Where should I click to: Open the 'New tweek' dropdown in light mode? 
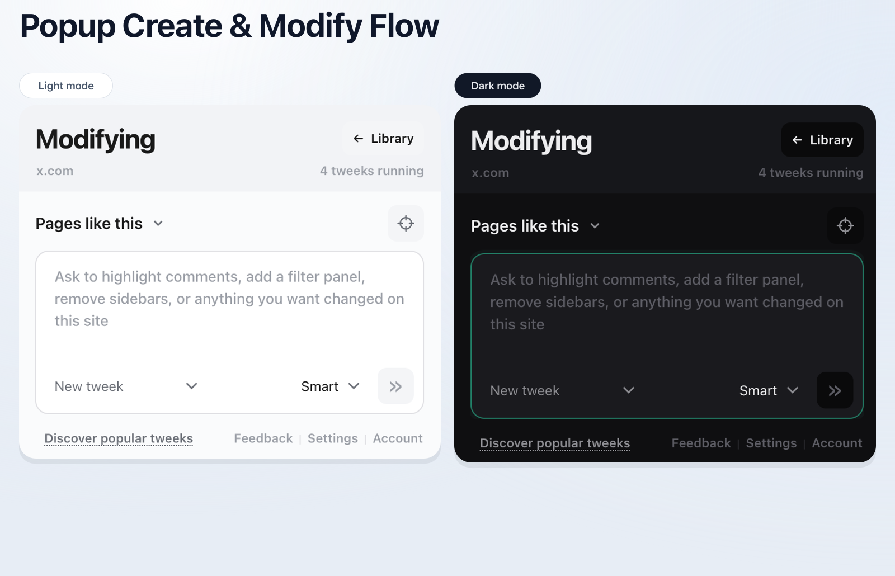(x=191, y=386)
